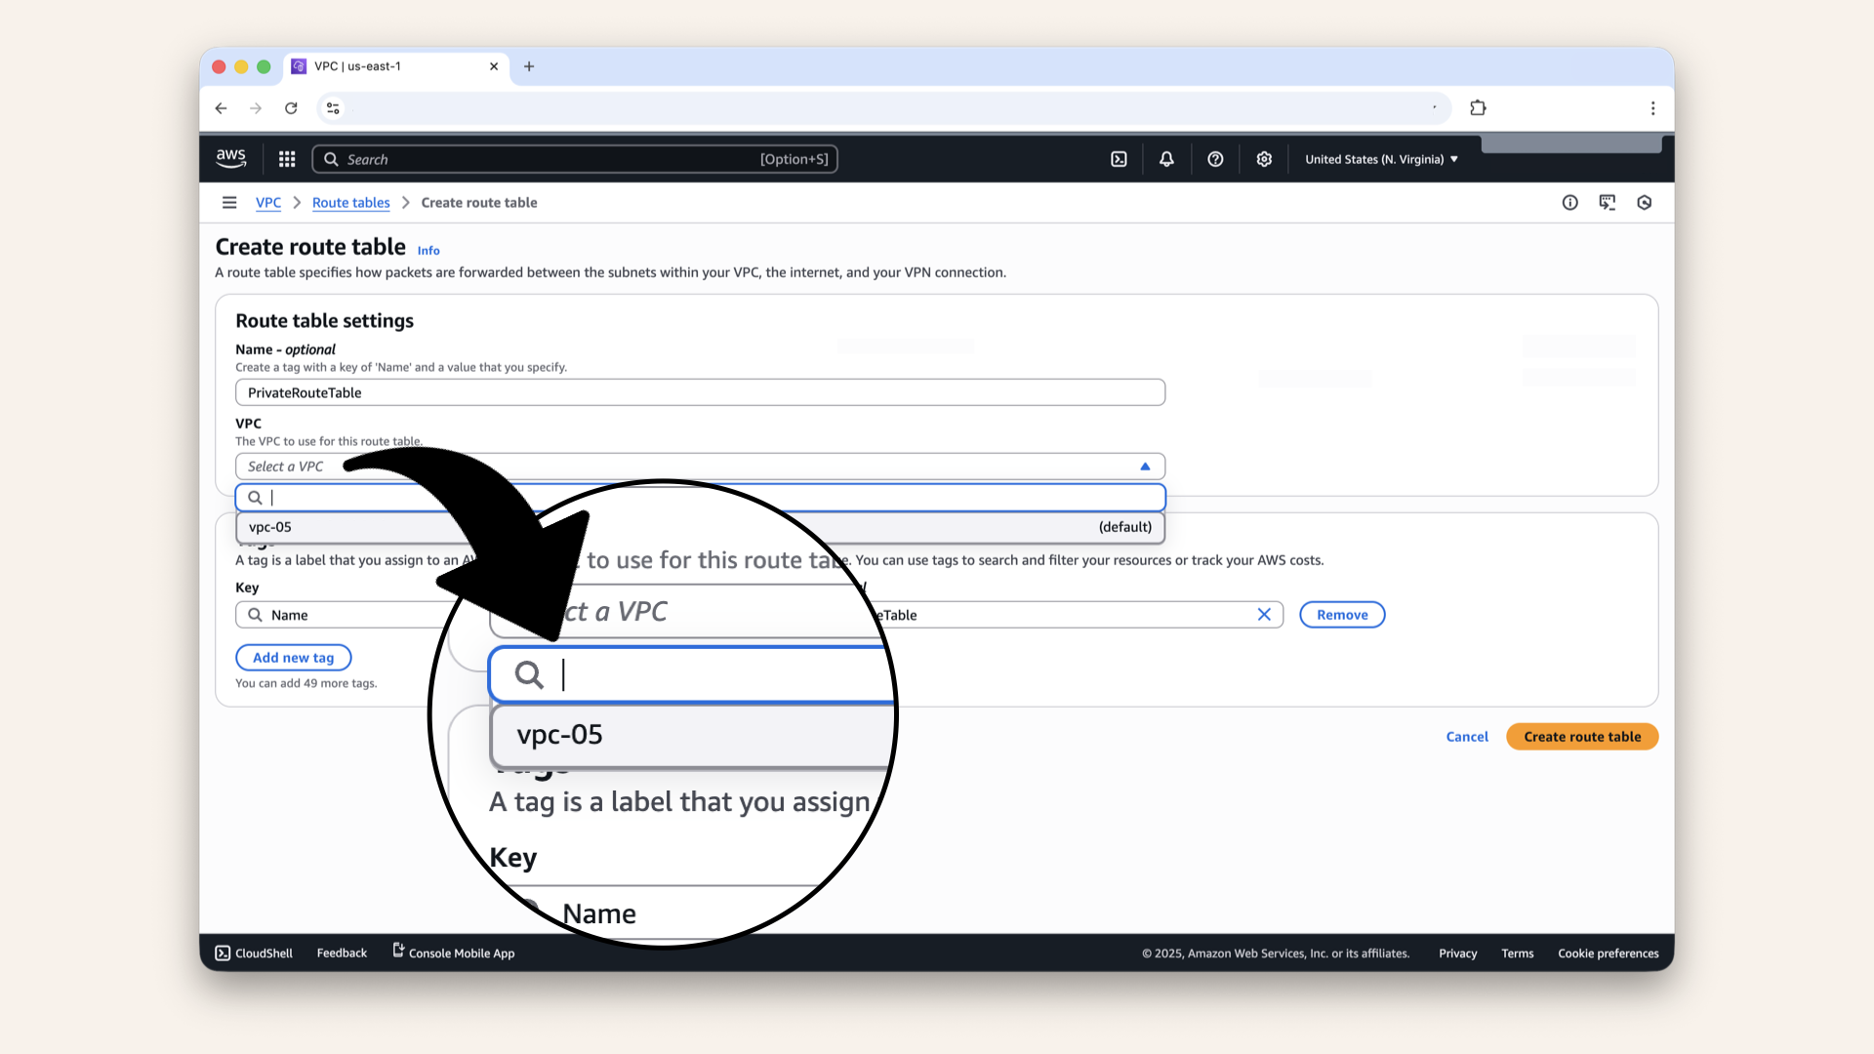Open the VPC breadcrumb link
Image resolution: width=1874 pixels, height=1054 pixels.
pos(267,202)
